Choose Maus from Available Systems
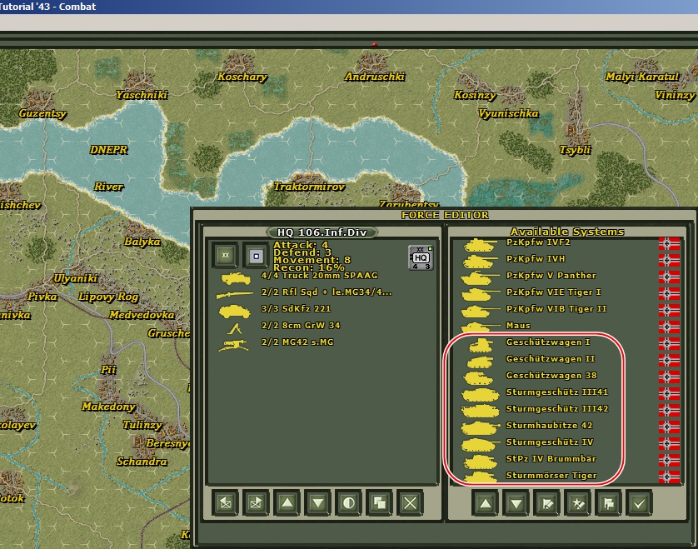This screenshot has height=549, width=698. point(518,326)
